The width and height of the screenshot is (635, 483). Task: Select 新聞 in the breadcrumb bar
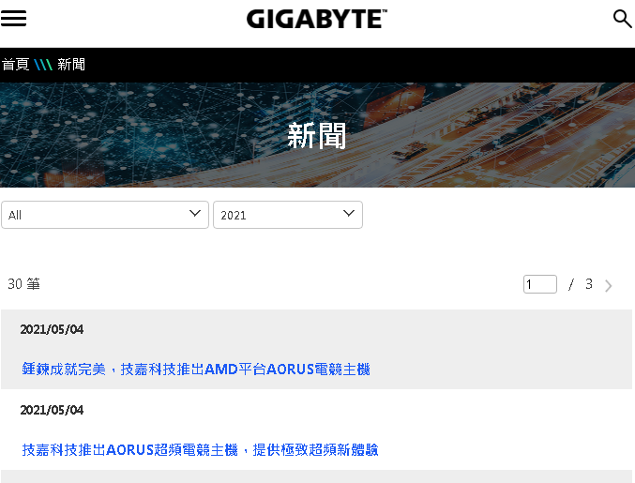(x=71, y=65)
